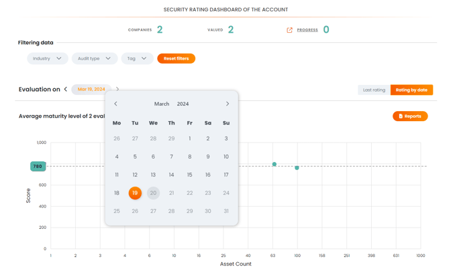Select March 14 in the calendar

pos(171,175)
